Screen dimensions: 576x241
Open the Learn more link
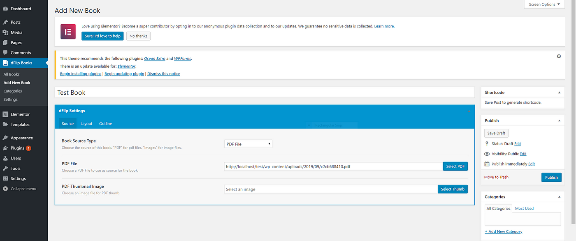coord(384,26)
